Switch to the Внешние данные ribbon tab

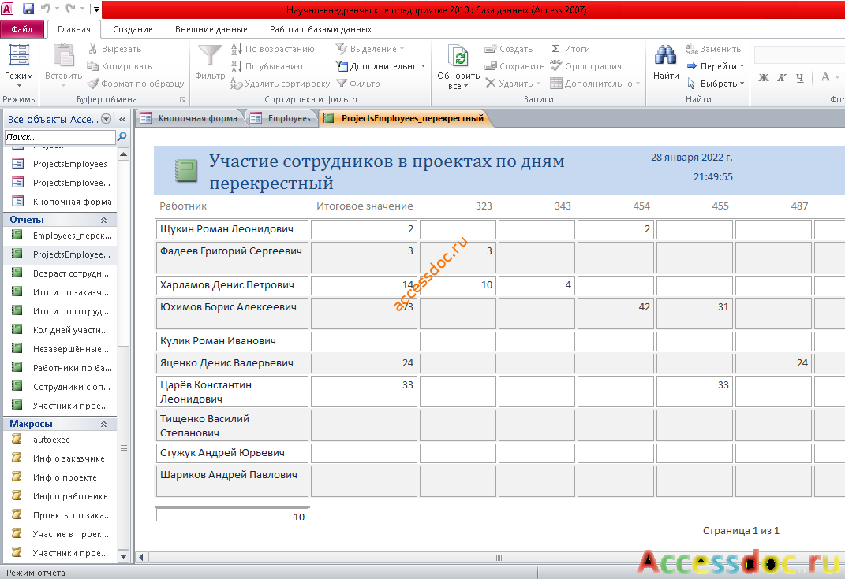pyautogui.click(x=211, y=29)
